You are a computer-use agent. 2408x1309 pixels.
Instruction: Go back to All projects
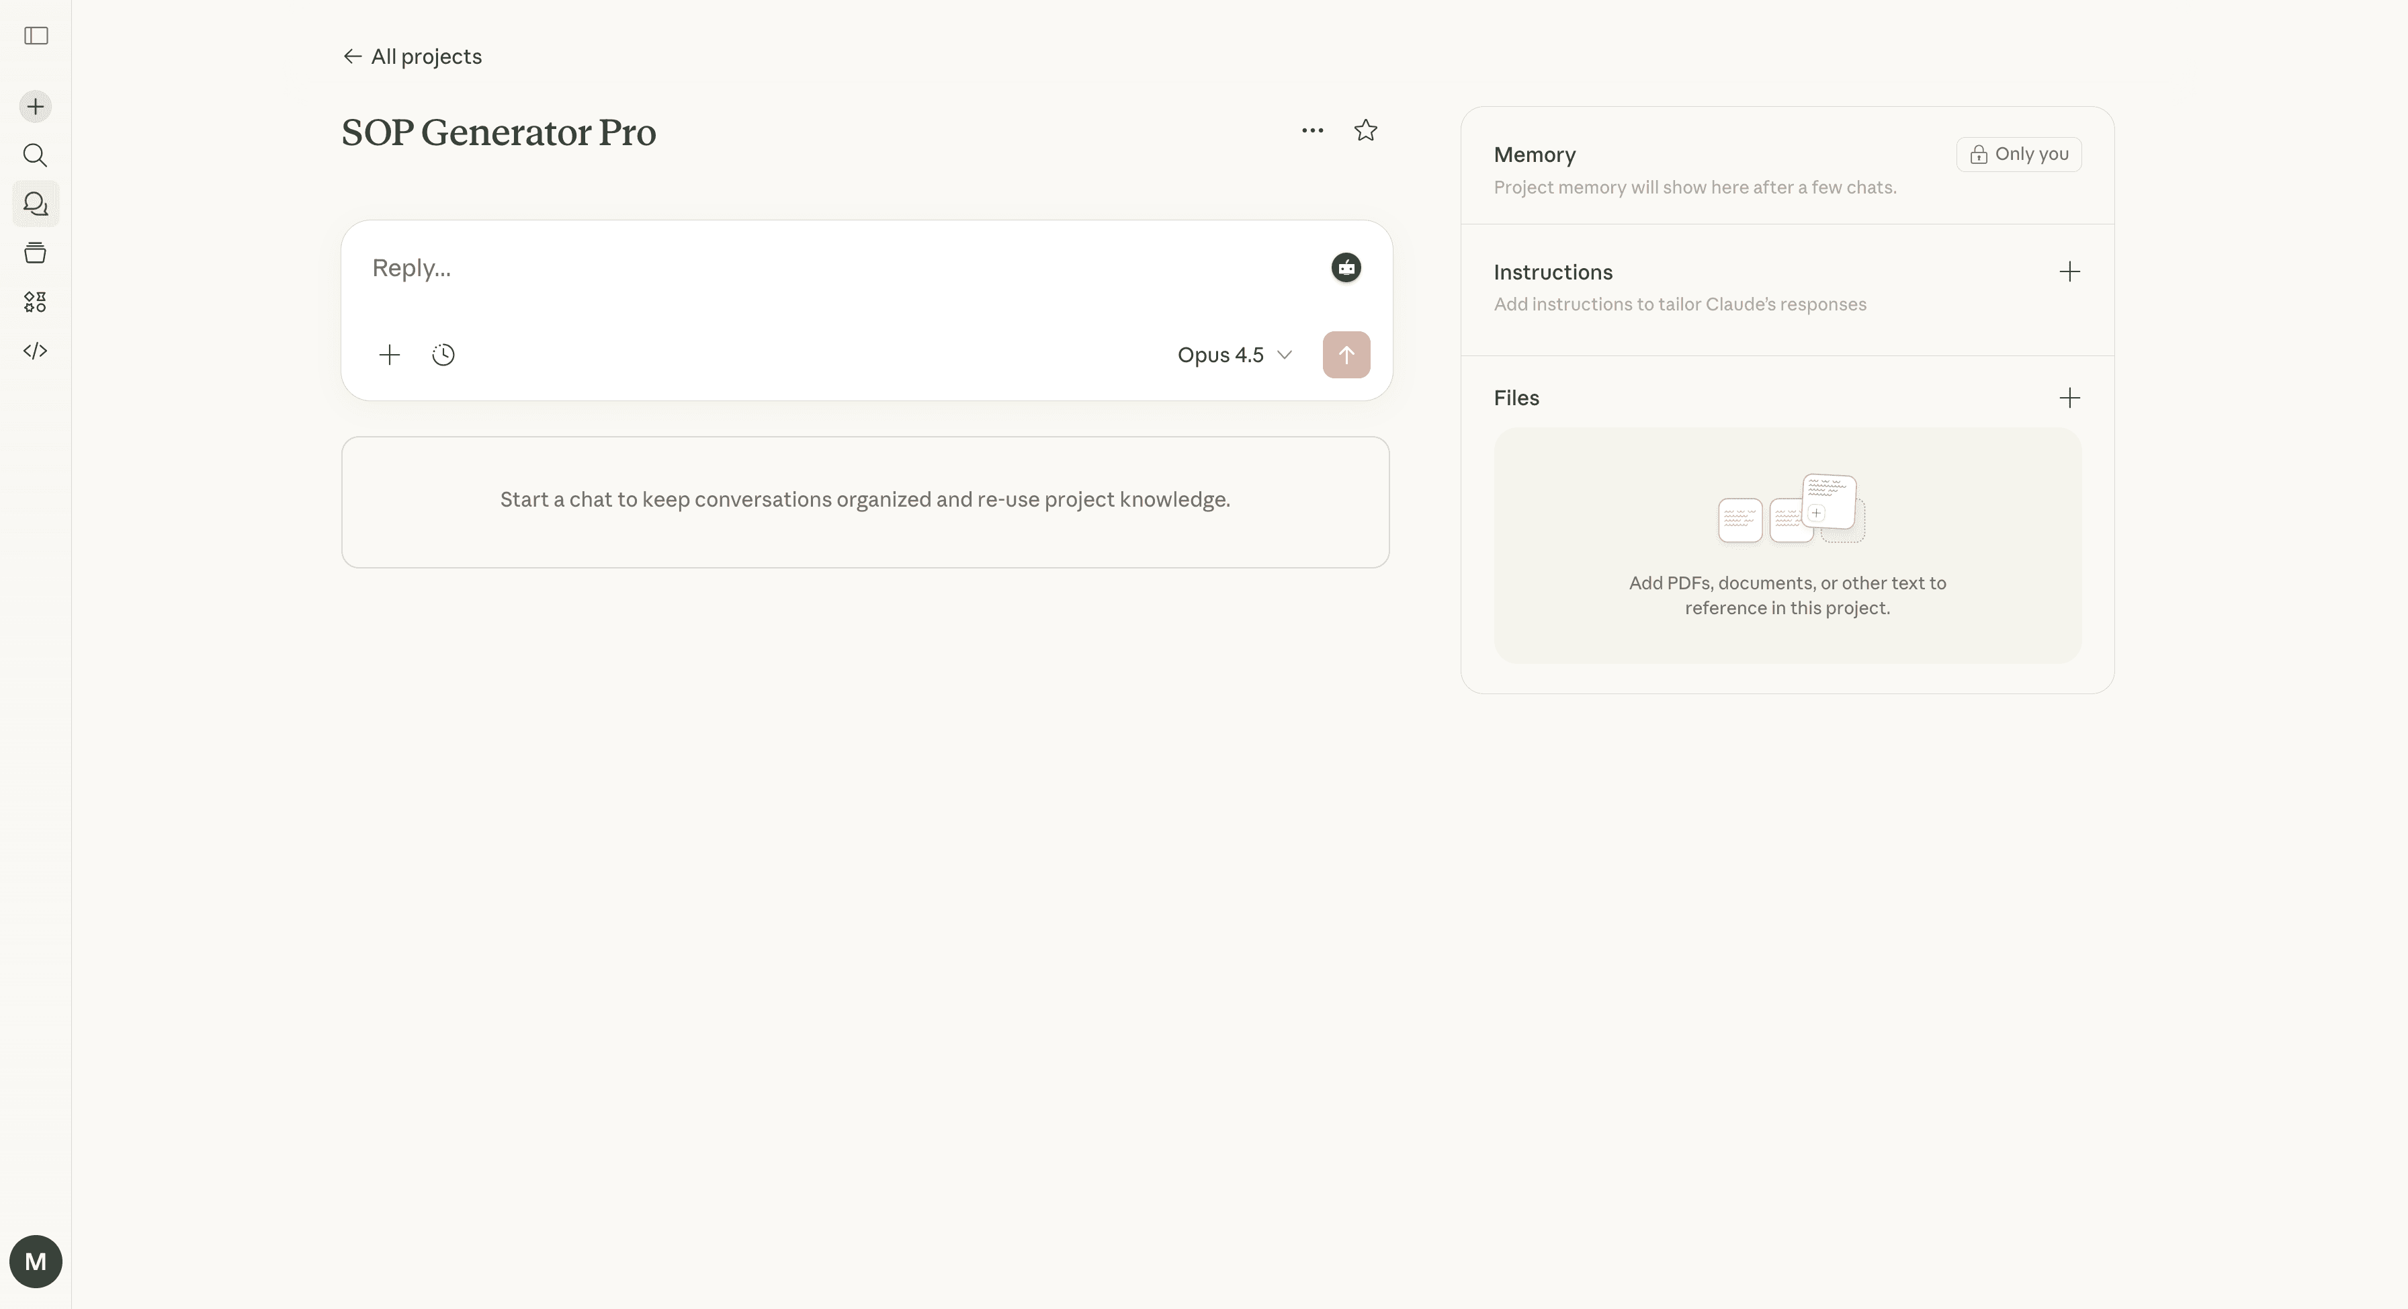coord(413,56)
